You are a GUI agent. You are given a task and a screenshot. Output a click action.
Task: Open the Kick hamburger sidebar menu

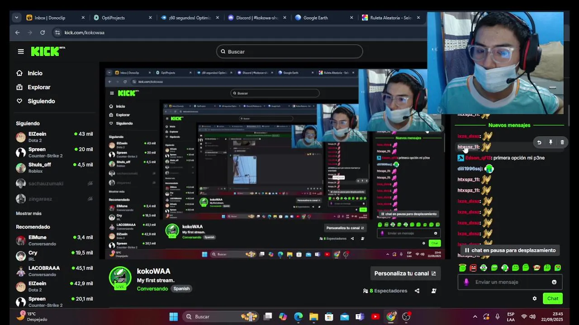click(x=21, y=51)
